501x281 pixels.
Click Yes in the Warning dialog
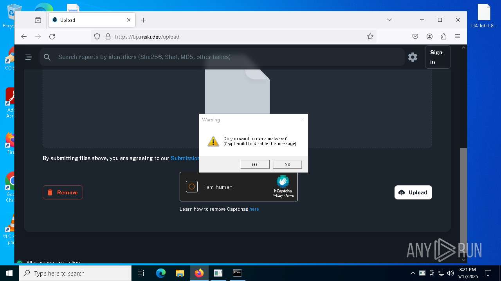[x=255, y=164]
